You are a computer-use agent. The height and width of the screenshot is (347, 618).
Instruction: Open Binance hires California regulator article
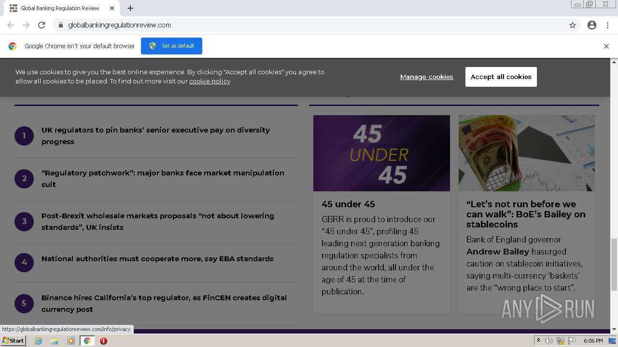click(164, 303)
